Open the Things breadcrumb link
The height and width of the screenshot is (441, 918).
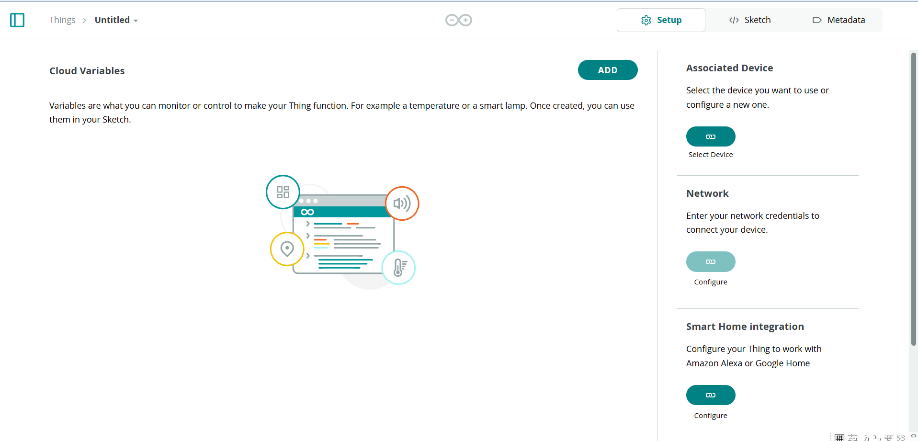pyautogui.click(x=62, y=20)
